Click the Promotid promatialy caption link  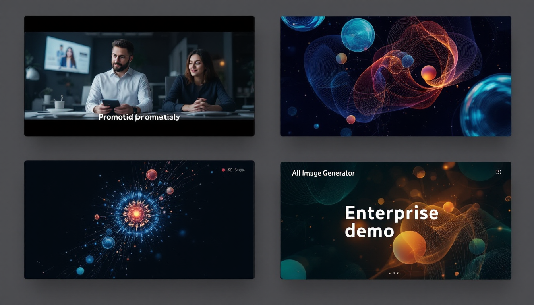138,117
